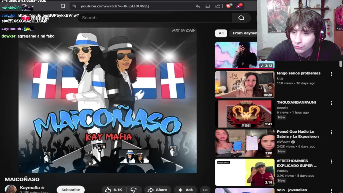The image size is (343, 193).
Task: Click '242K views - 6 days ago' text
Action: [x=296, y=146]
